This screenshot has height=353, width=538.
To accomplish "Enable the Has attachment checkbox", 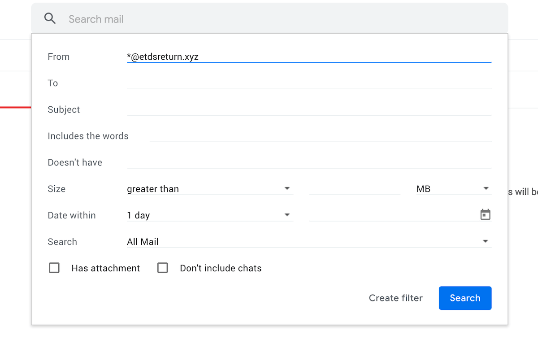I will pos(54,268).
